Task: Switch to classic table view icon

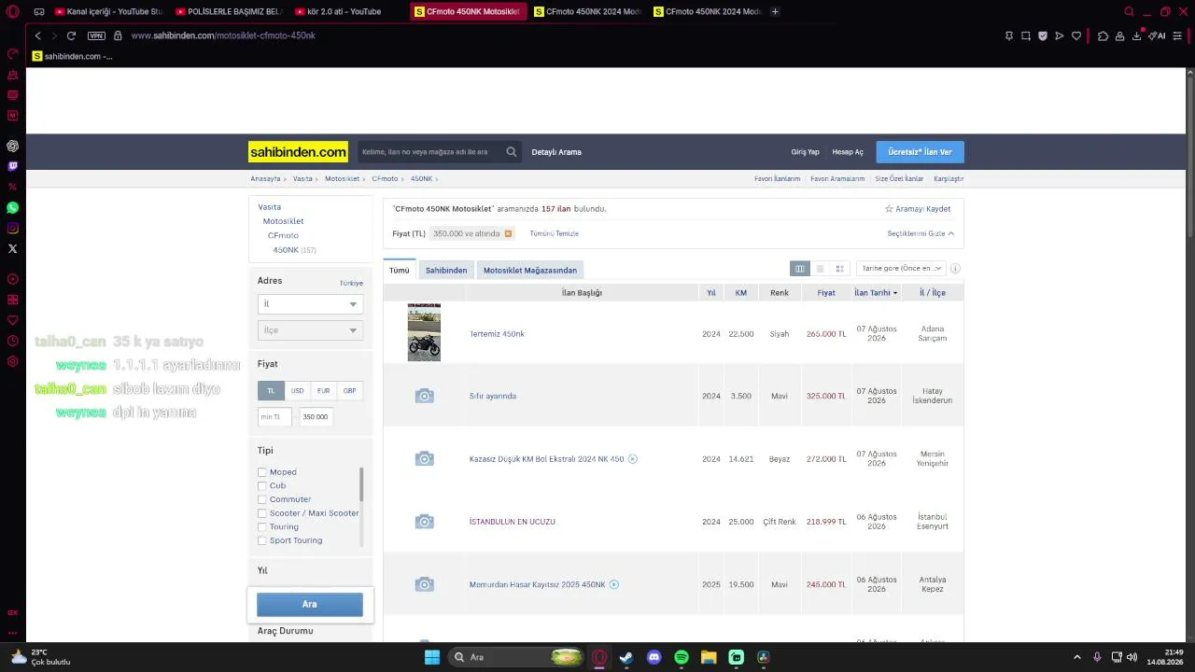Action: coord(799,269)
